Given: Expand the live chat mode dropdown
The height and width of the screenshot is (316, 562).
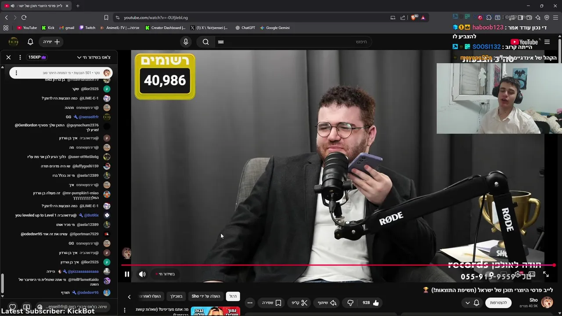Looking at the screenshot, I should [94, 57].
